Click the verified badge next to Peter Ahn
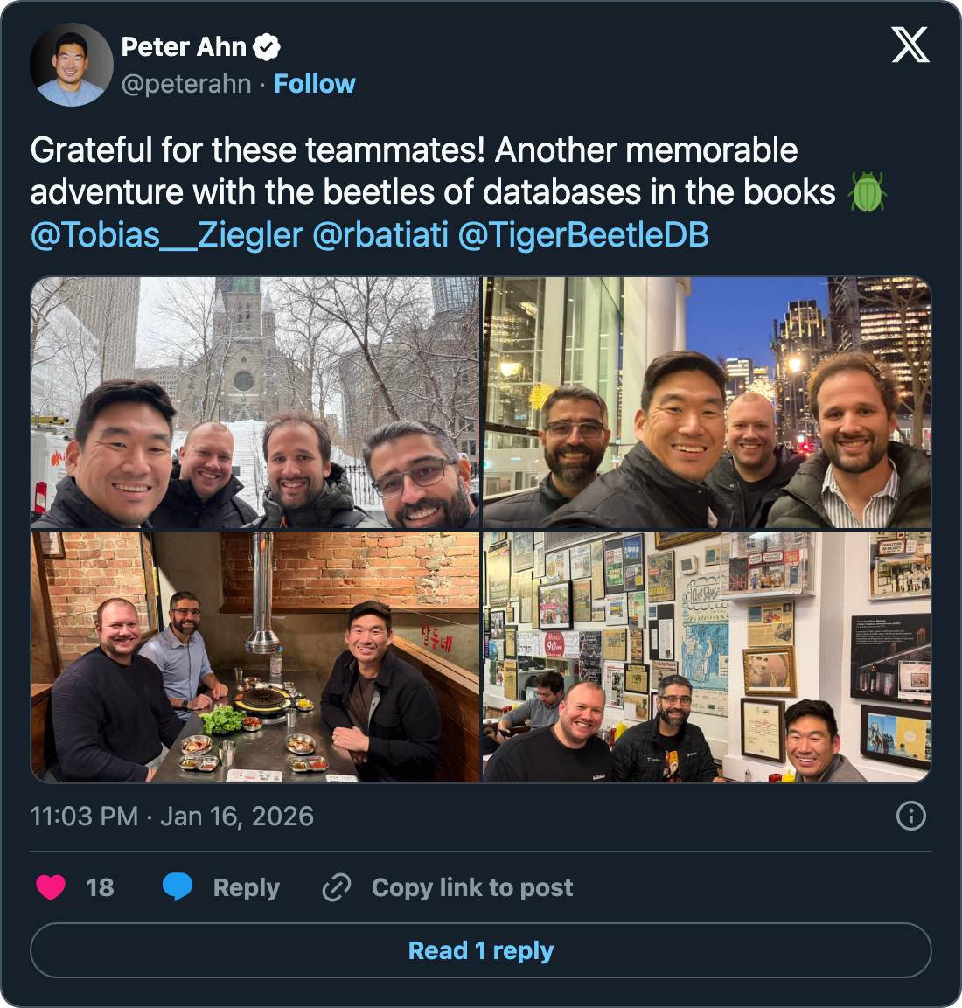962x1008 pixels. pyautogui.click(x=266, y=47)
